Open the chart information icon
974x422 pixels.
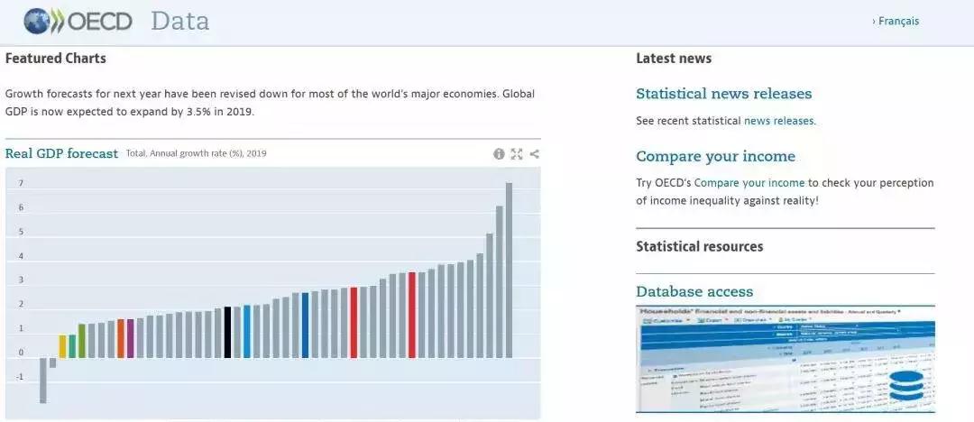tap(499, 153)
